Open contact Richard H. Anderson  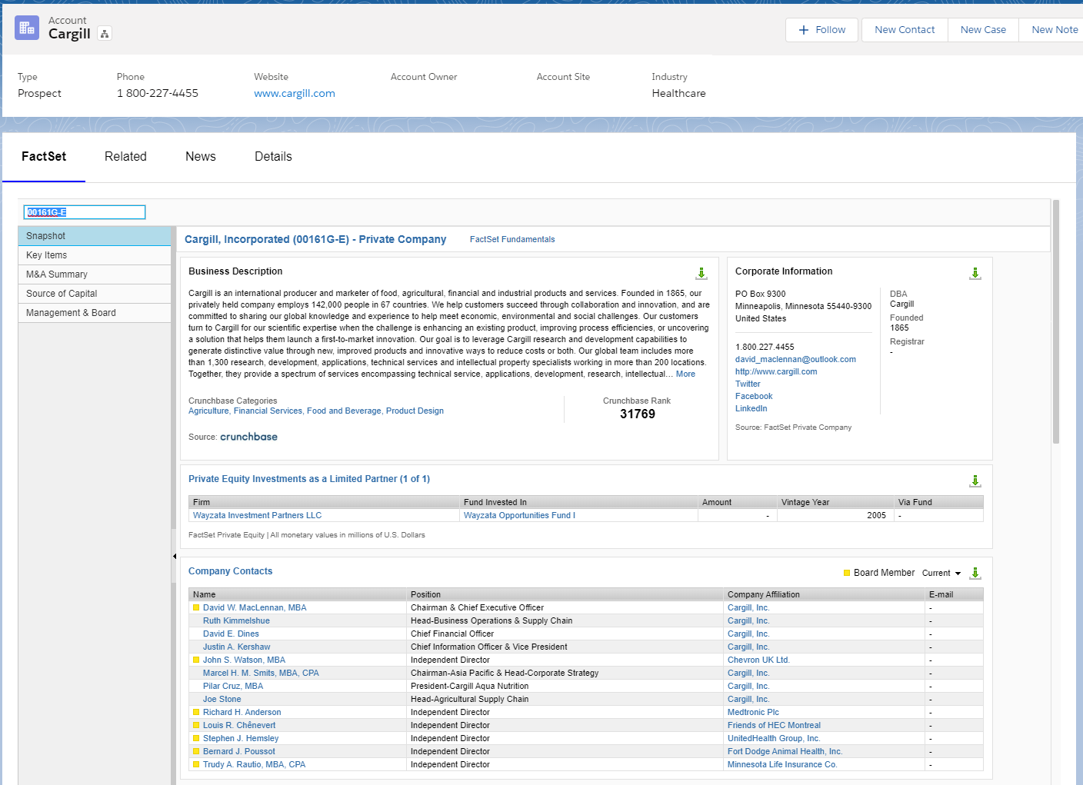tap(242, 713)
